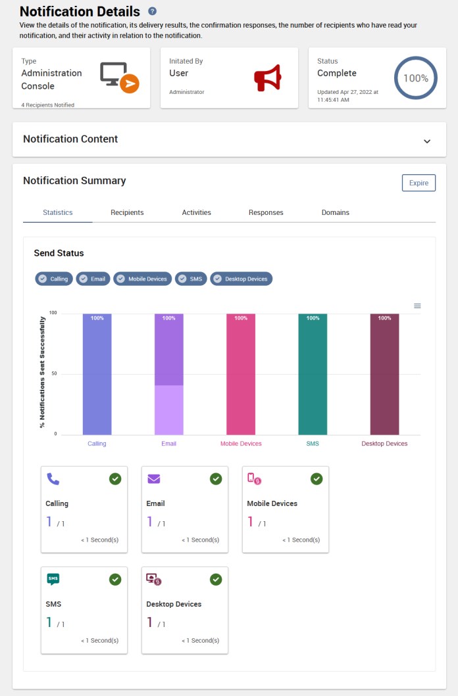Toggle the Calling filter chip
458x696 pixels.
click(53, 279)
